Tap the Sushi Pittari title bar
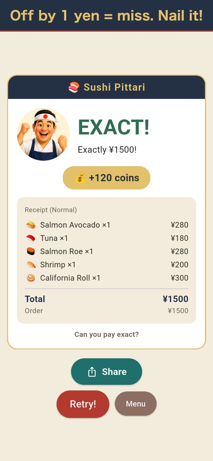 point(106,87)
